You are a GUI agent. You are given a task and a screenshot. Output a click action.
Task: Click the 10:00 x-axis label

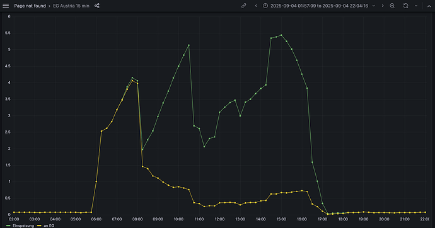point(178,219)
